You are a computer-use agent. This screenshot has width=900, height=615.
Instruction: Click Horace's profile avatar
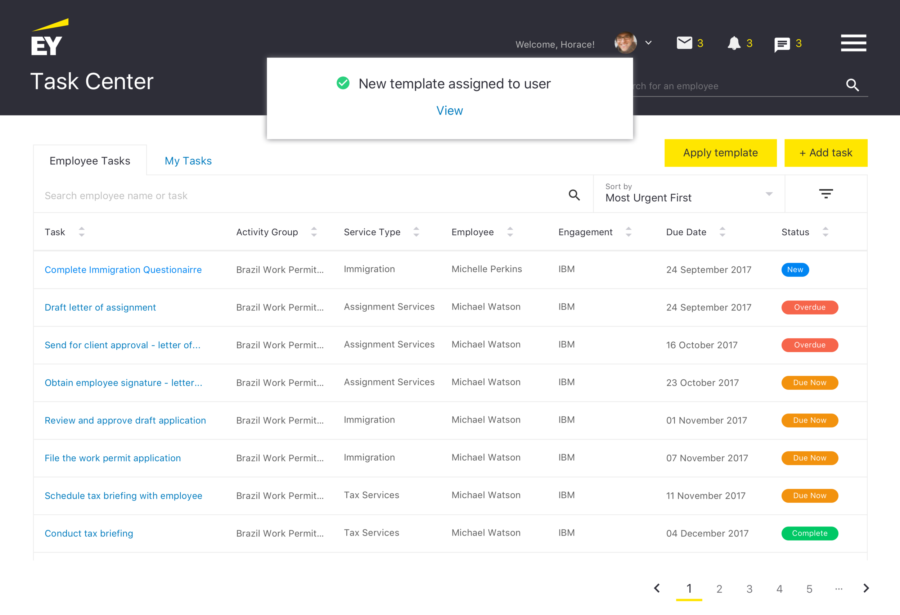coord(625,42)
